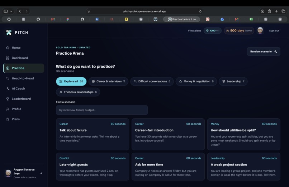Open the Talk about failure scenario
This screenshot has width=289, height=187.
coord(93,134)
